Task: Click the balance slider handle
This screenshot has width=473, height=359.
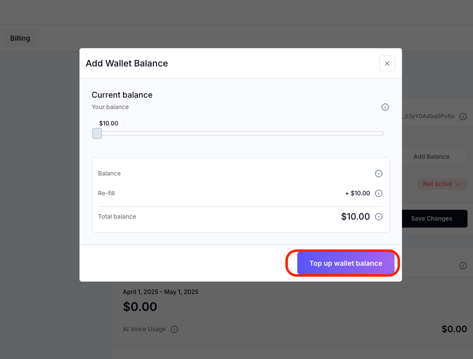Action: [x=97, y=133]
